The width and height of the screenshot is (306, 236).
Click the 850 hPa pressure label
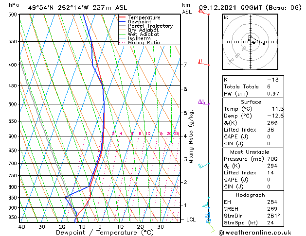(x=14, y=198)
